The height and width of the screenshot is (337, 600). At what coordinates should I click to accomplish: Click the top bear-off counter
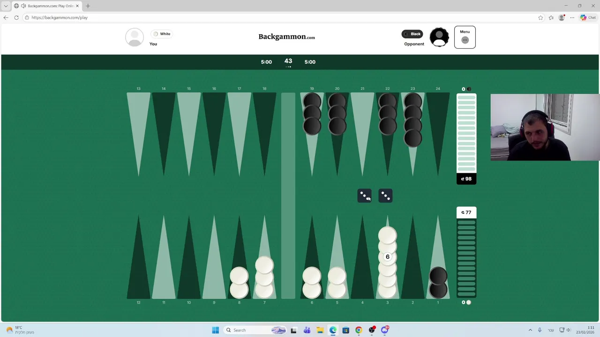pos(466,89)
